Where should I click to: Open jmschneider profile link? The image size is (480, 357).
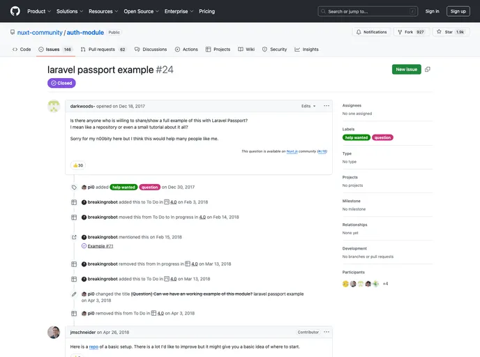click(x=82, y=332)
